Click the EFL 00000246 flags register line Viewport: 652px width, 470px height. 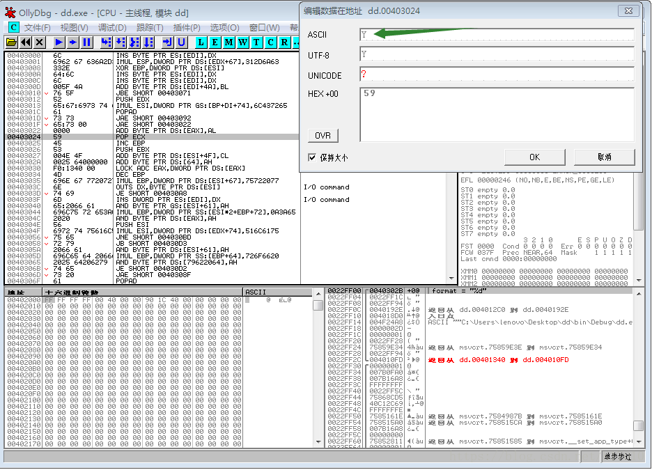(537, 180)
